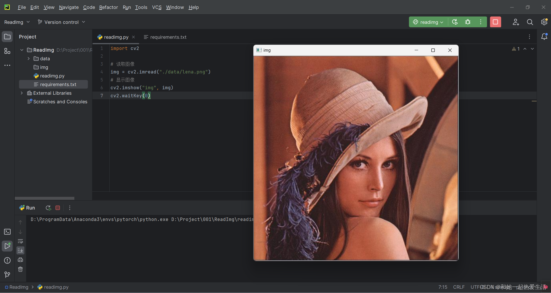Open the File menu

[22, 7]
